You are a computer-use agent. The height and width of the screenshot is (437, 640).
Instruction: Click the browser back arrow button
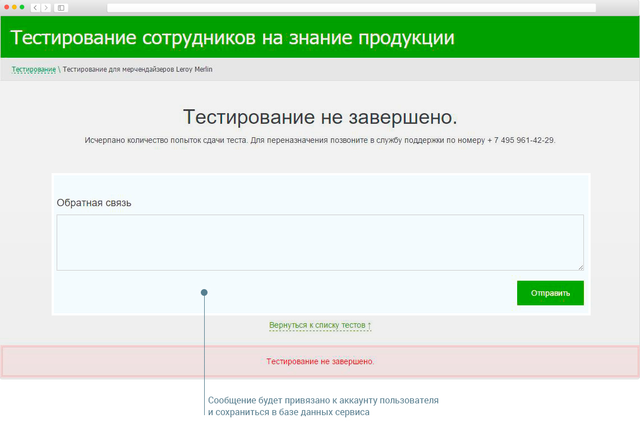coord(35,8)
